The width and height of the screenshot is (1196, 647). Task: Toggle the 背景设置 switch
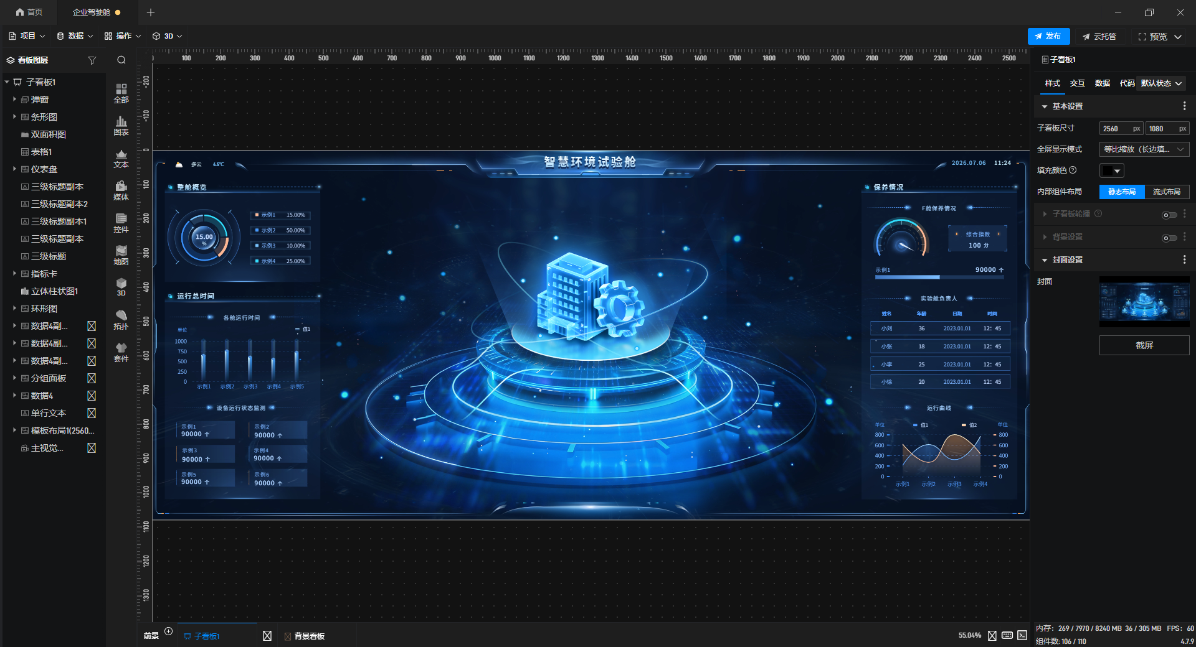point(1169,238)
